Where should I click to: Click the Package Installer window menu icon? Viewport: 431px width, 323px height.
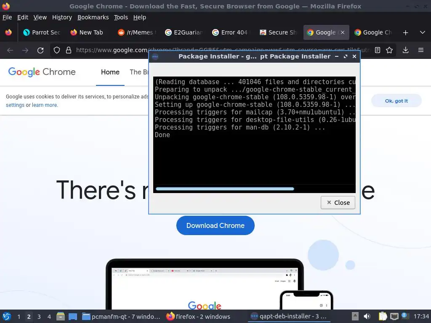(x=155, y=57)
